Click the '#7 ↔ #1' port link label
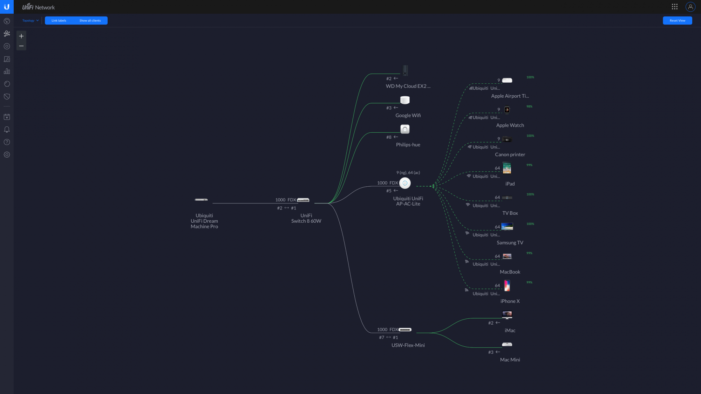The image size is (701, 394). click(388, 338)
